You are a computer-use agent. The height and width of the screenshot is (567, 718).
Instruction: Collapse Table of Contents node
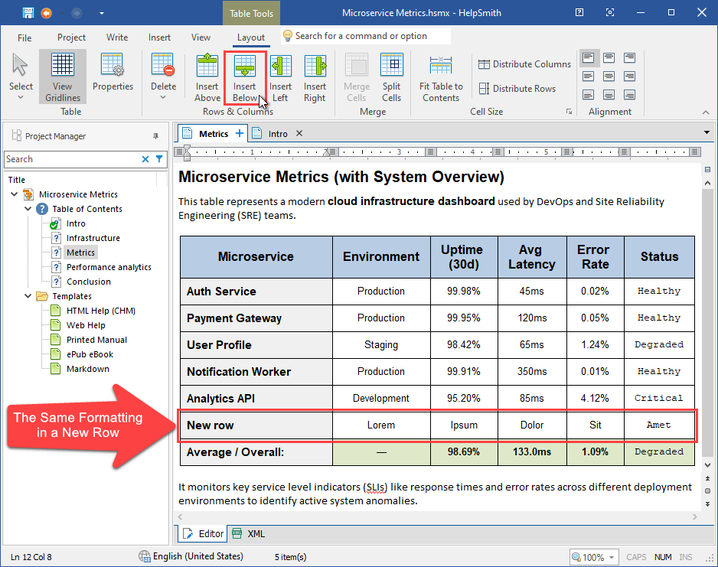(28, 209)
